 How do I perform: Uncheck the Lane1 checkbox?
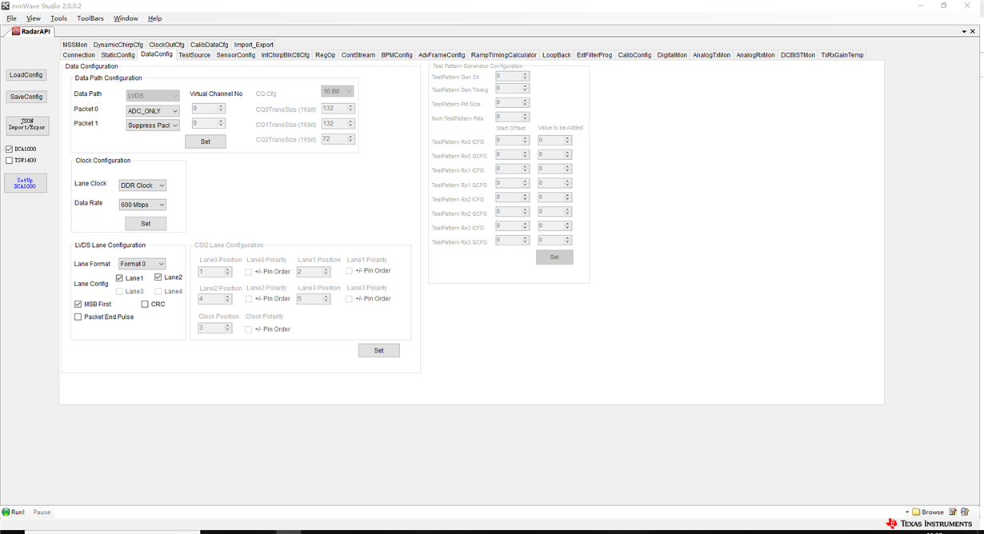(x=119, y=278)
